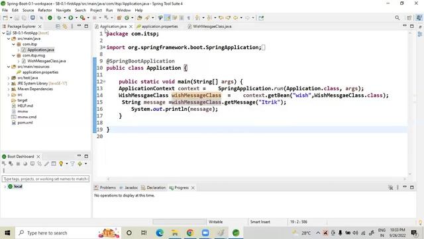Select pom.xml in Package Explorer
Viewport: 424px width, 239px height.
(23, 123)
